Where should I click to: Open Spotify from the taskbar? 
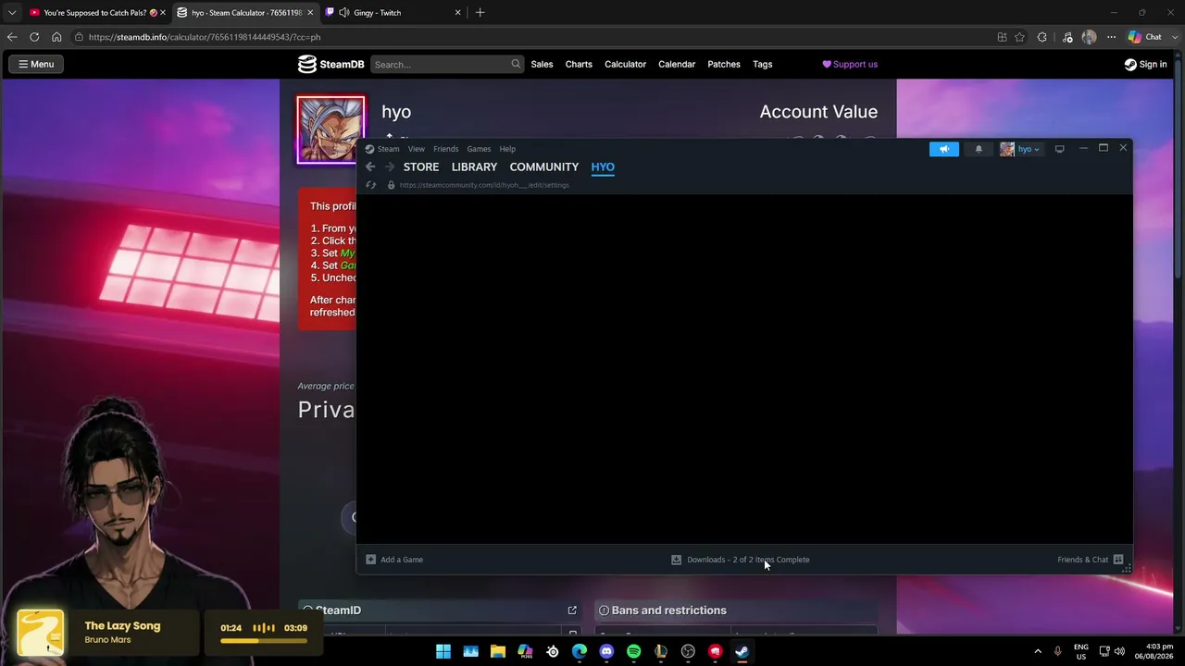[633, 651]
